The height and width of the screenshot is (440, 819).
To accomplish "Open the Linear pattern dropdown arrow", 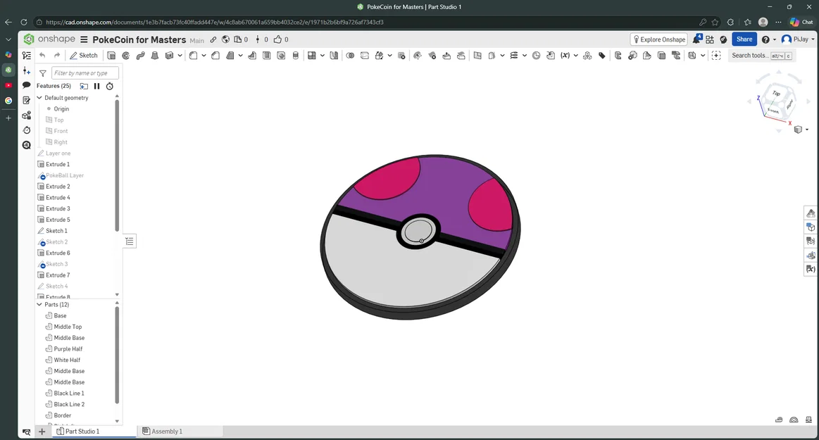I will (x=323, y=56).
